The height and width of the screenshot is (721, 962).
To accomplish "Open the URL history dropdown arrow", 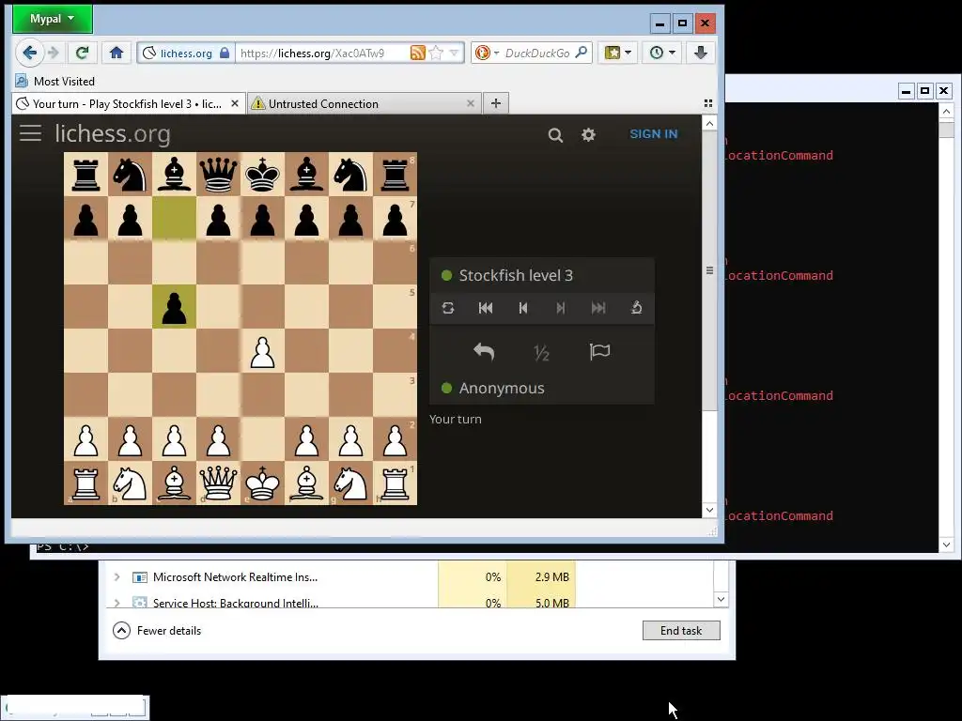I will tap(454, 54).
